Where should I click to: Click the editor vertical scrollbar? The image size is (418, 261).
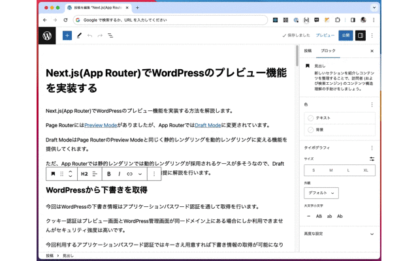click(x=297, y=56)
